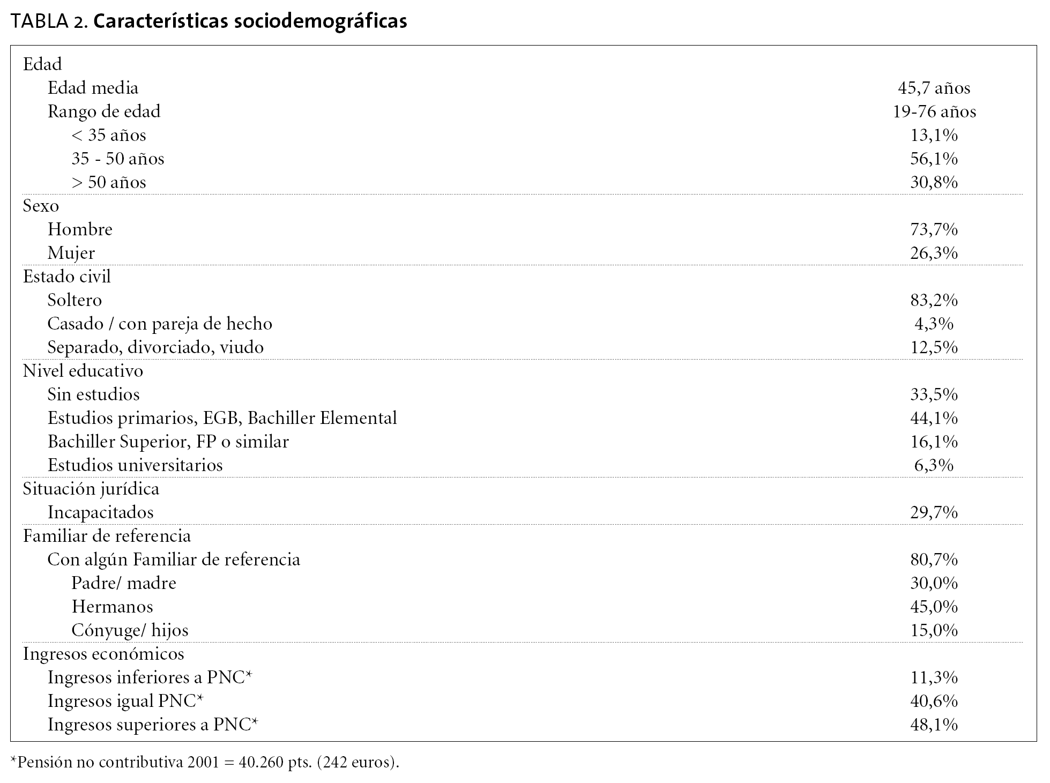
Task: Click the "Sexo" section heading
Action: coord(41,206)
